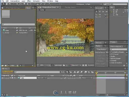Toggle the transparency grid in viewer
The width and height of the screenshot is (129, 97).
click(x=86, y=65)
